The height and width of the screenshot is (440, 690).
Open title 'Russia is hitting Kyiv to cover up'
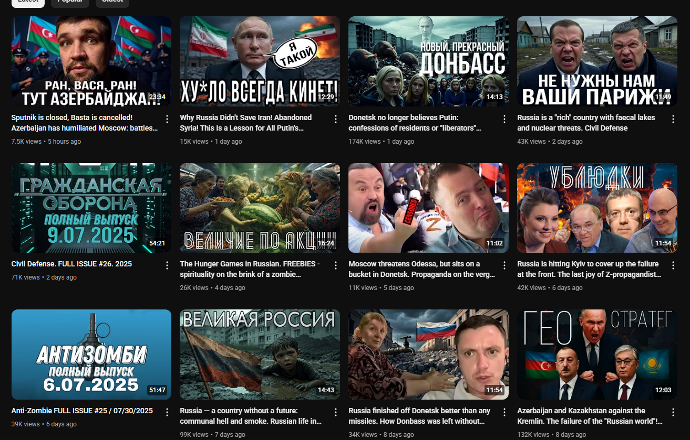coord(589,269)
